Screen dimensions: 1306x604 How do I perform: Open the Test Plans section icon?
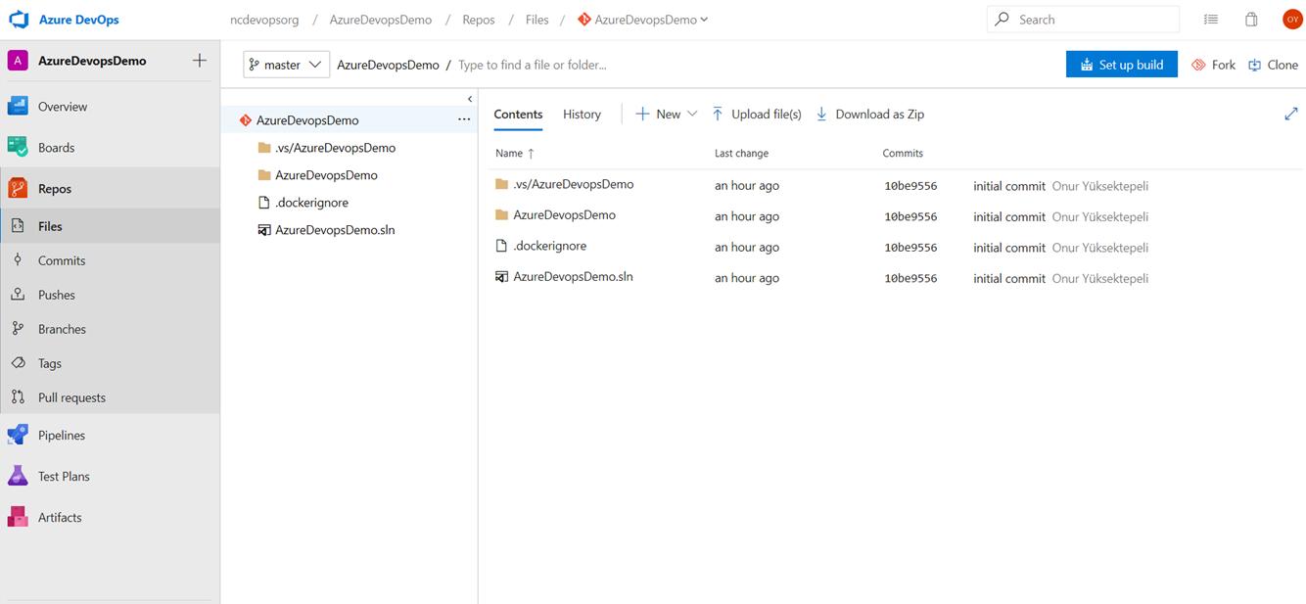point(18,476)
